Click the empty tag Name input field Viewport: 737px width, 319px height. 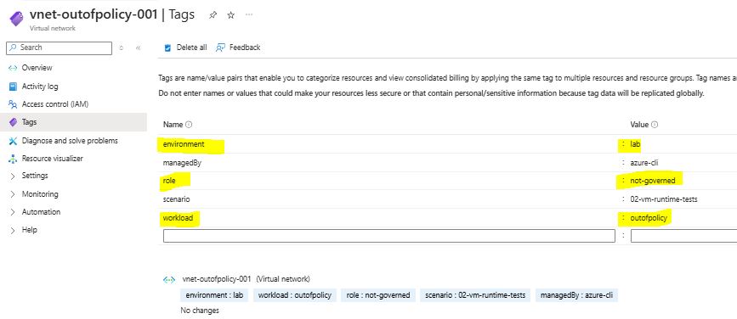pyautogui.click(x=389, y=236)
